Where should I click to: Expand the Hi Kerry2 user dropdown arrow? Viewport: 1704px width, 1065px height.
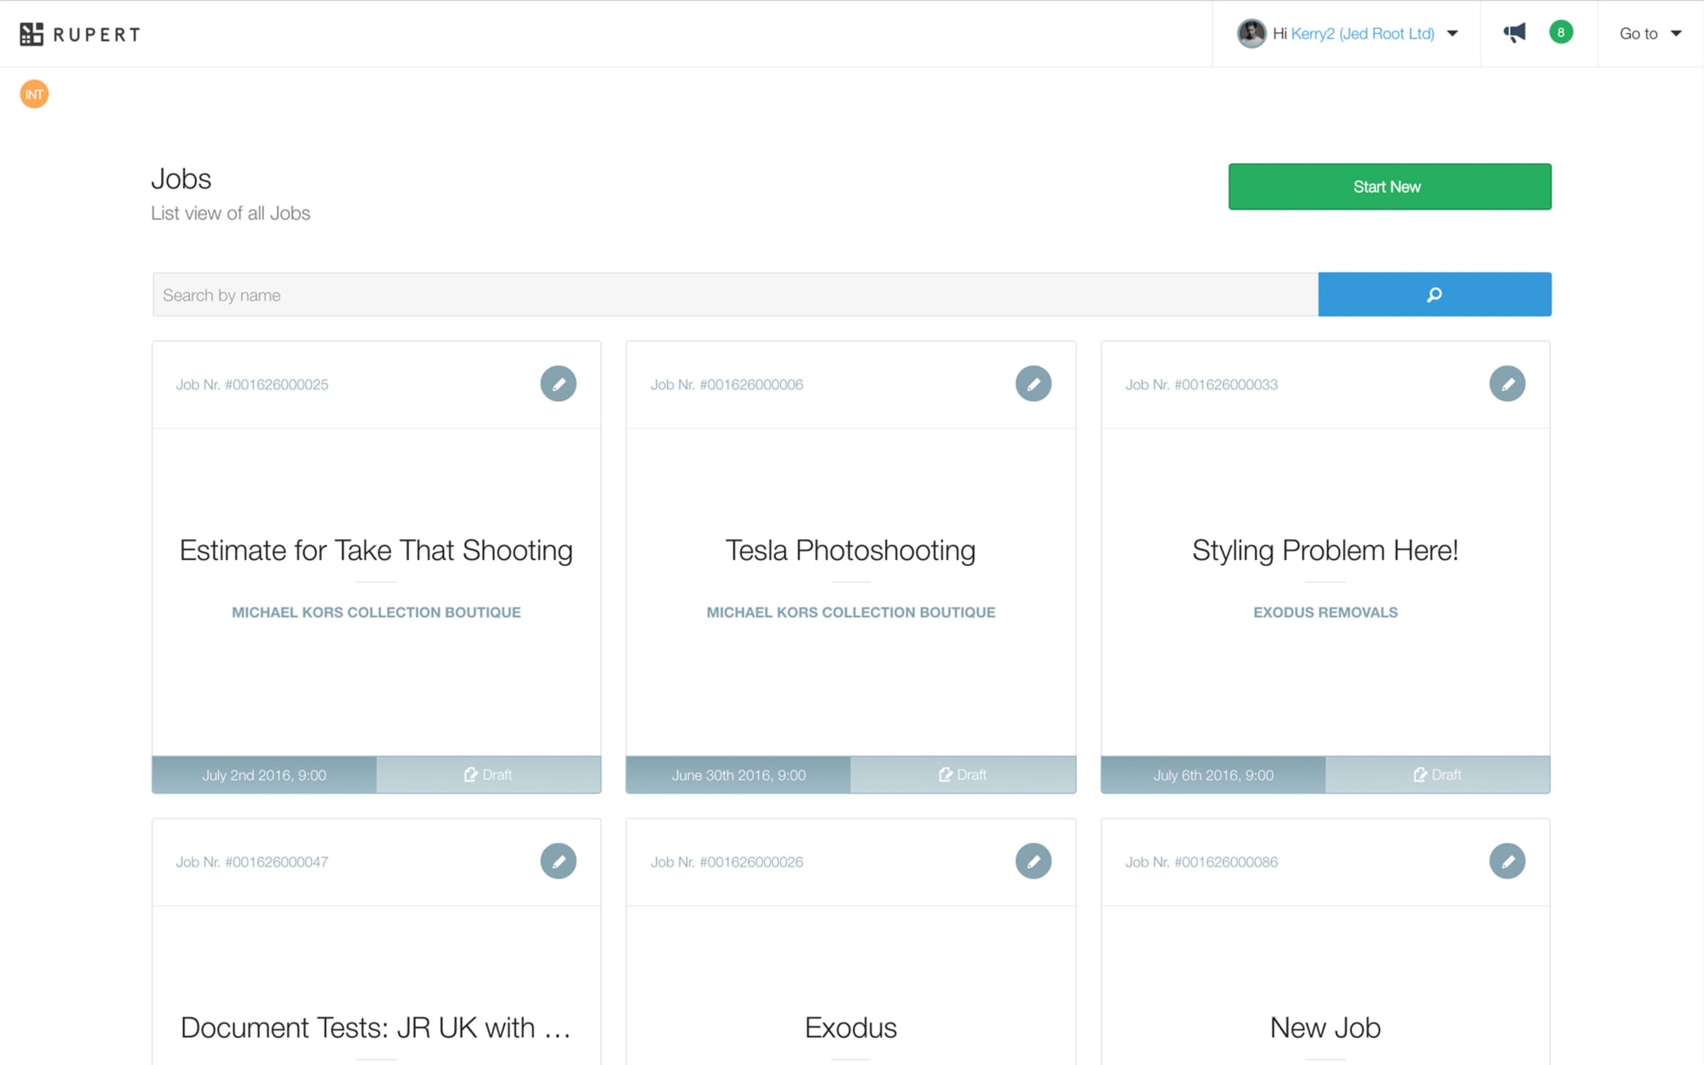point(1453,34)
